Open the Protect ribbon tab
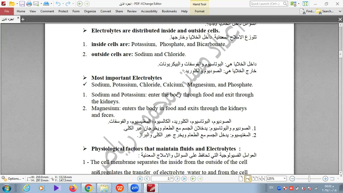This screenshot has width=343, height=193. coord(63,11)
